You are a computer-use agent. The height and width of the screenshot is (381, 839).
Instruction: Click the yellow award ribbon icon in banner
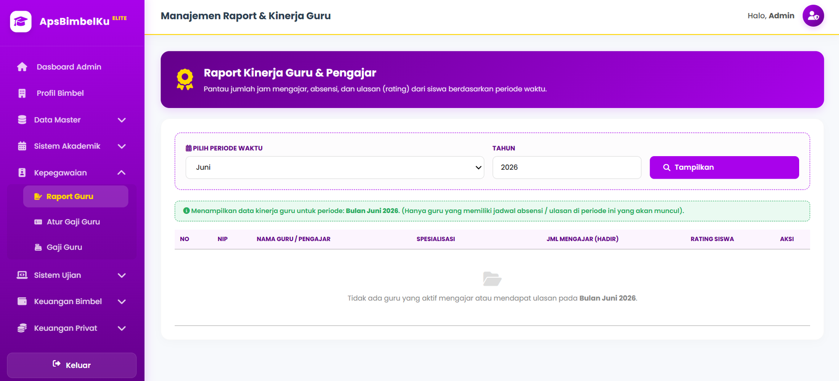185,79
